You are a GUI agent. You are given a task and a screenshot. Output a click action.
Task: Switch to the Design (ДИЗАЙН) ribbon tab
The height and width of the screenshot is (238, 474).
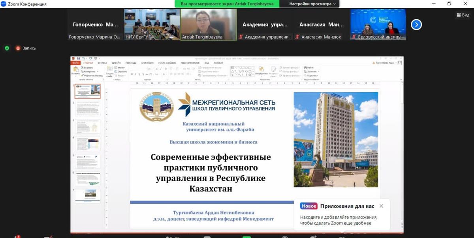(116, 63)
